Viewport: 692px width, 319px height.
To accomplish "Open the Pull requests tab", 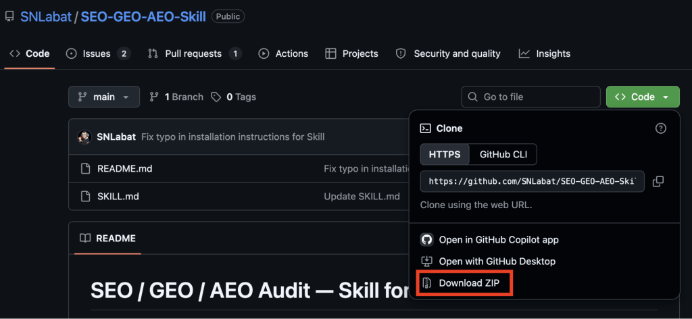I will point(195,54).
